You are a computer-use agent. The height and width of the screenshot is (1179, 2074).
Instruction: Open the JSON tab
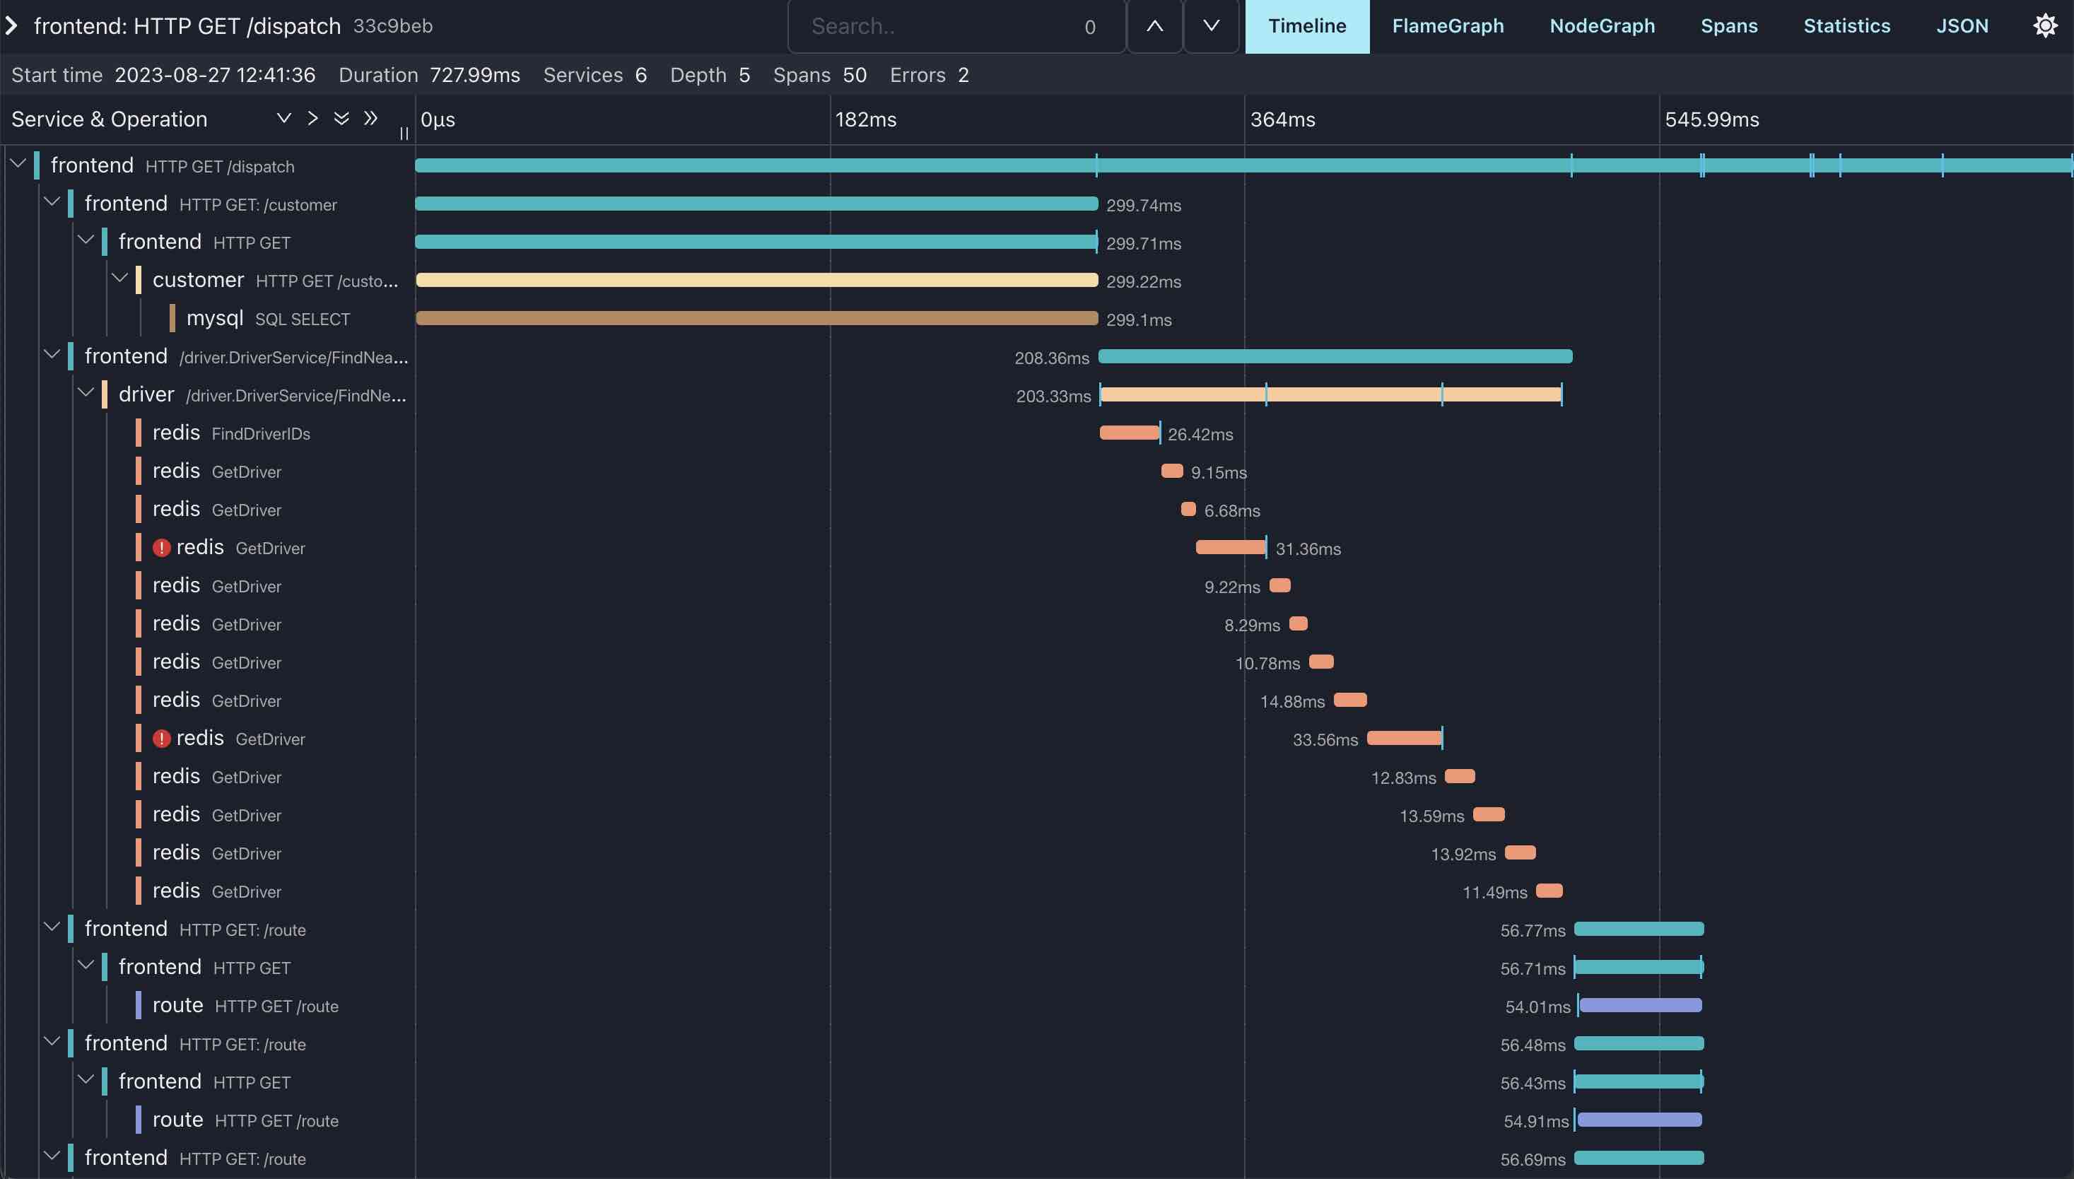click(x=1962, y=26)
